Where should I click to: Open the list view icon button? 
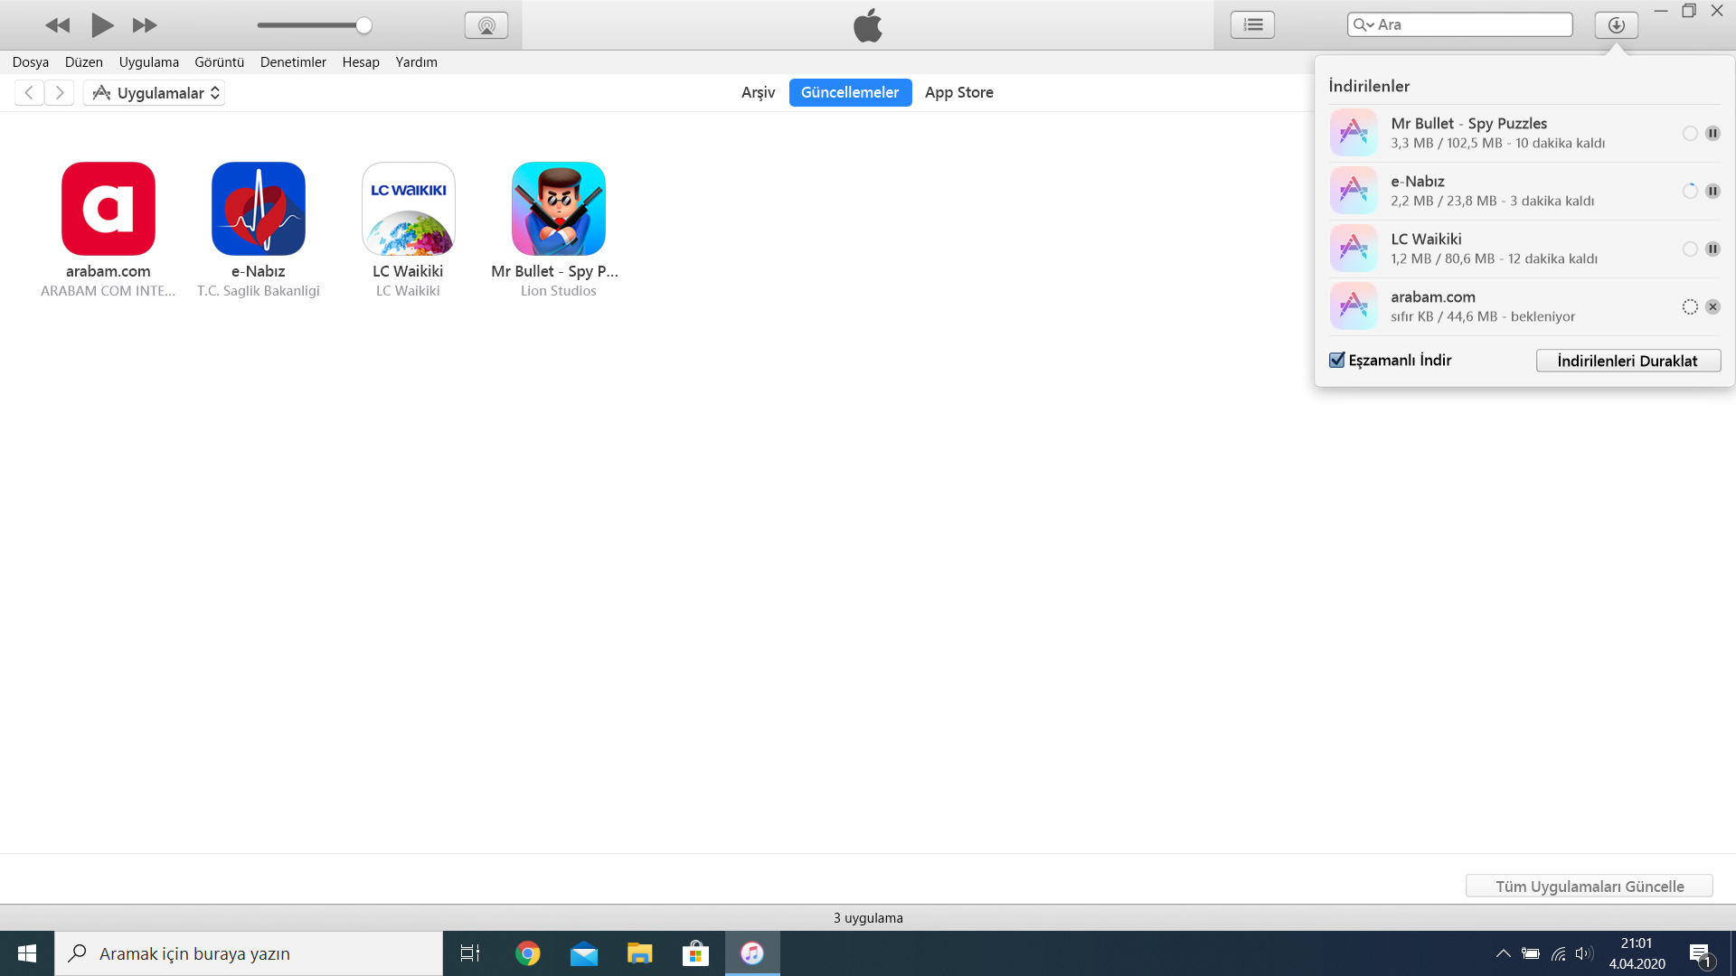1252,25
